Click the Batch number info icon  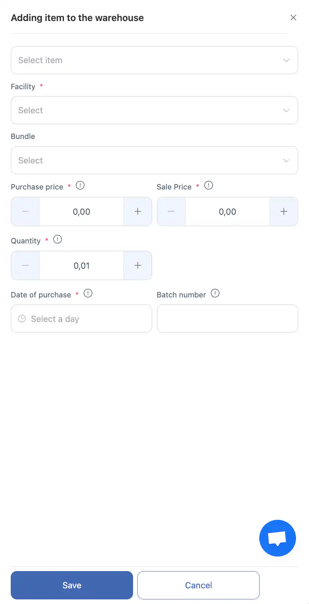215,294
